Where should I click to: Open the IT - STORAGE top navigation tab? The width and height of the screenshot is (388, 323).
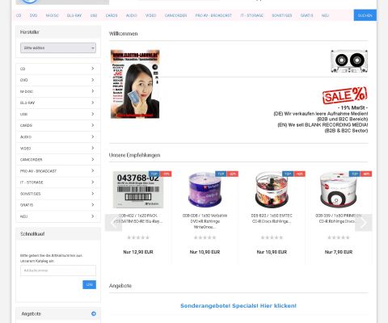[251, 15]
